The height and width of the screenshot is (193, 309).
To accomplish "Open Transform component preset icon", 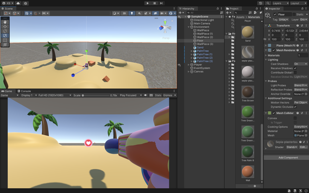I will [x=302, y=26].
